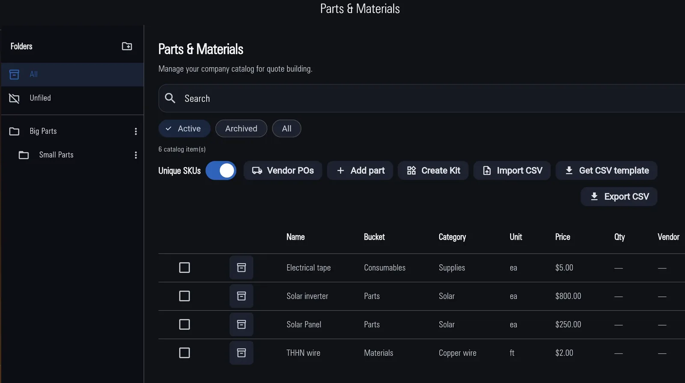Tick the Solar inverter row checkbox
This screenshot has width=685, height=383.
coord(185,296)
